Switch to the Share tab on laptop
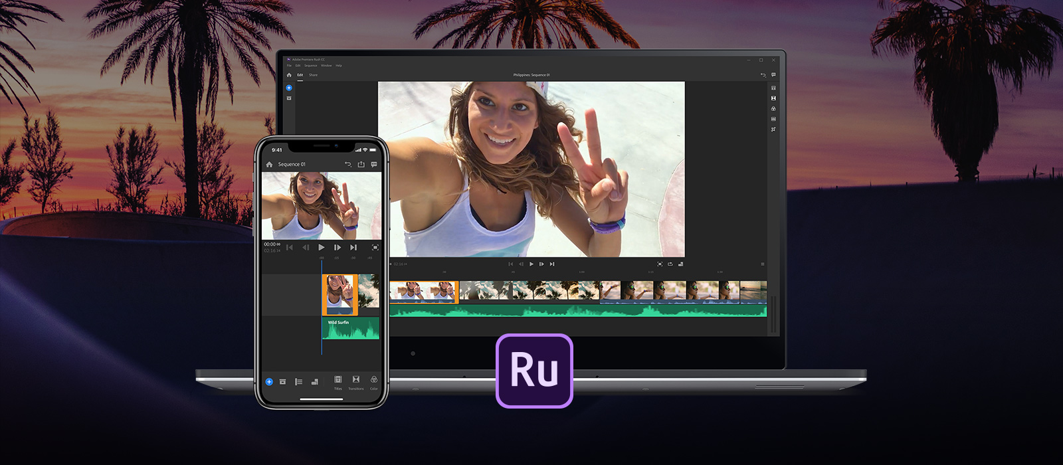This screenshot has width=1063, height=465. pyautogui.click(x=313, y=75)
